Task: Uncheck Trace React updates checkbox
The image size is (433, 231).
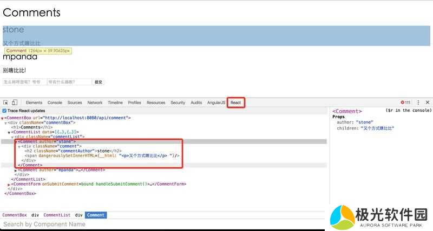Action: (x=4, y=111)
